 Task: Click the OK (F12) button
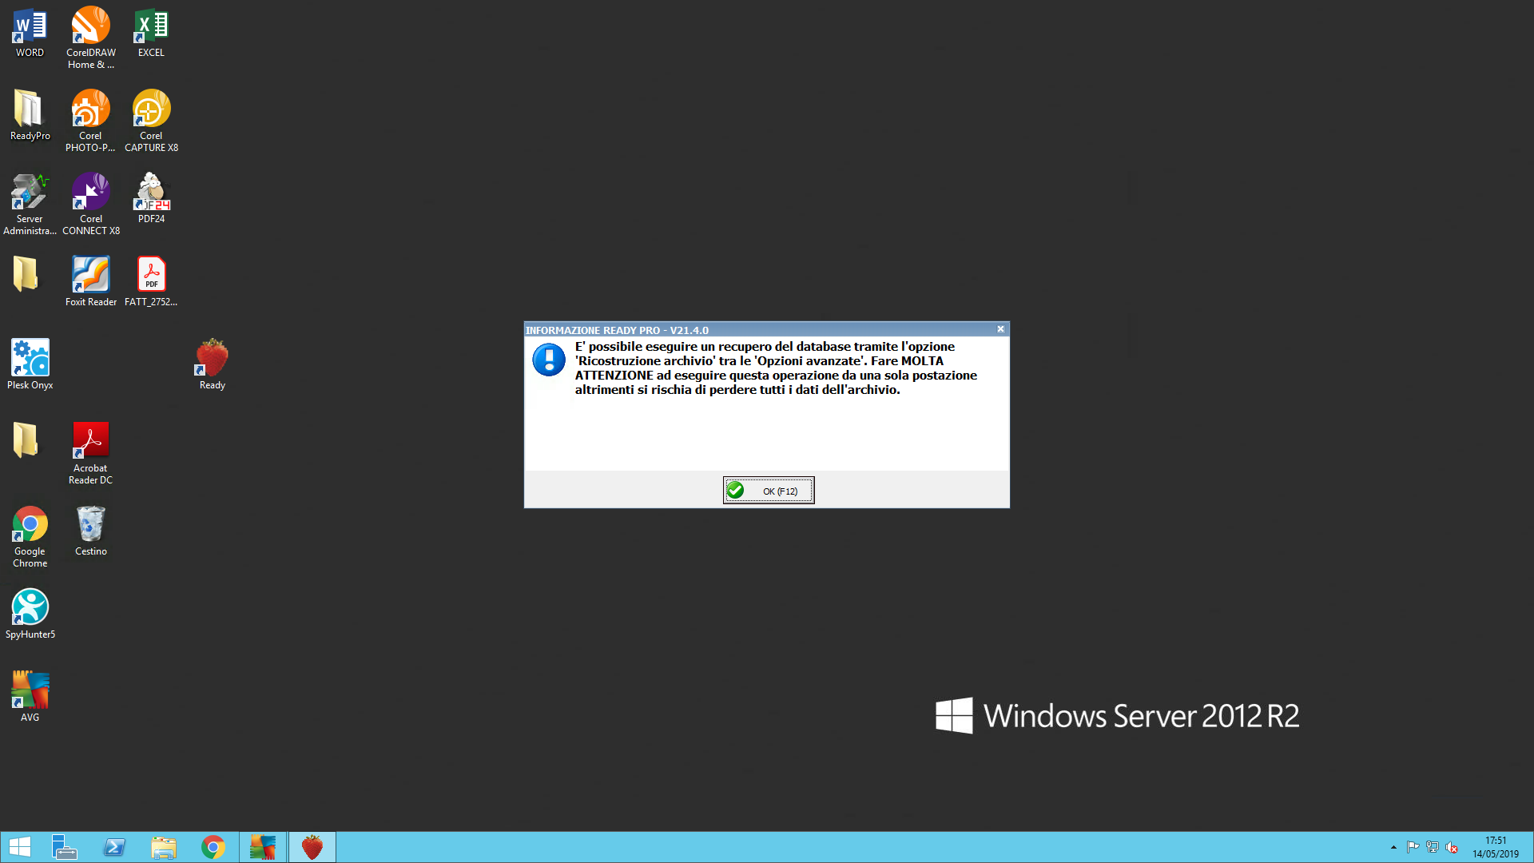click(769, 491)
